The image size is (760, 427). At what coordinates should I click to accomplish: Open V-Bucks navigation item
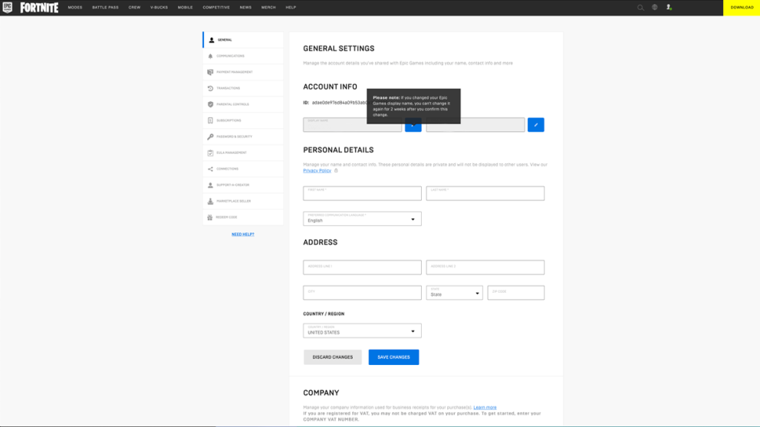click(x=159, y=7)
